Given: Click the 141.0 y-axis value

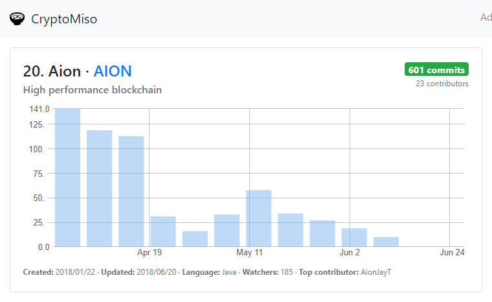Looking at the screenshot, I should pos(39,109).
